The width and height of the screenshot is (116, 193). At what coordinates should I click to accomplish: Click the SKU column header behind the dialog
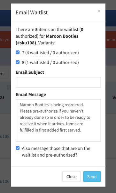tap(2, 97)
